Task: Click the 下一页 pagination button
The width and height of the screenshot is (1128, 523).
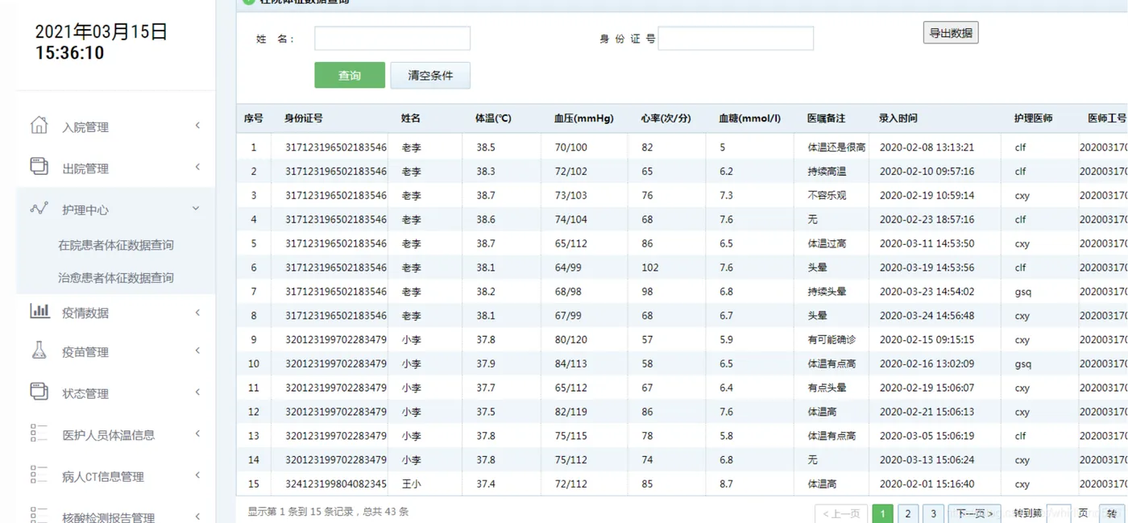Action: click(x=975, y=513)
